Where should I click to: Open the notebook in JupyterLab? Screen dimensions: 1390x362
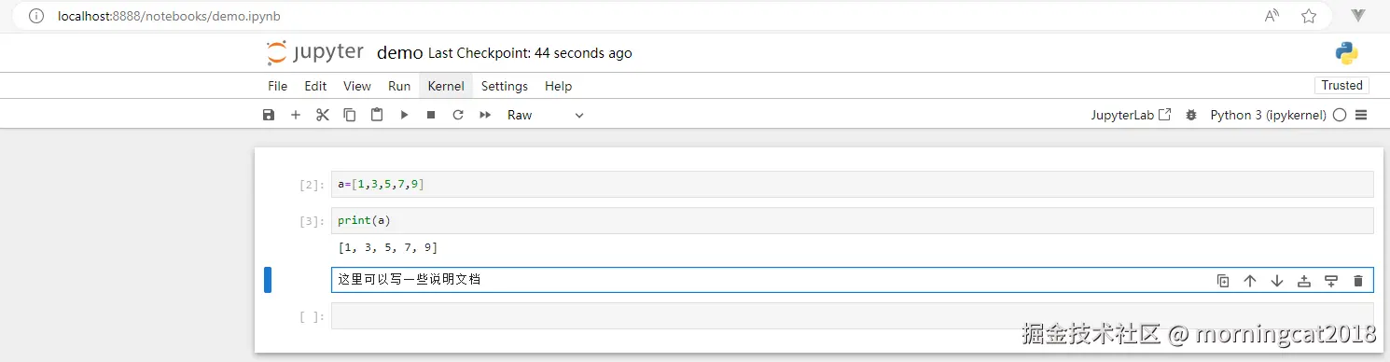pos(1131,115)
